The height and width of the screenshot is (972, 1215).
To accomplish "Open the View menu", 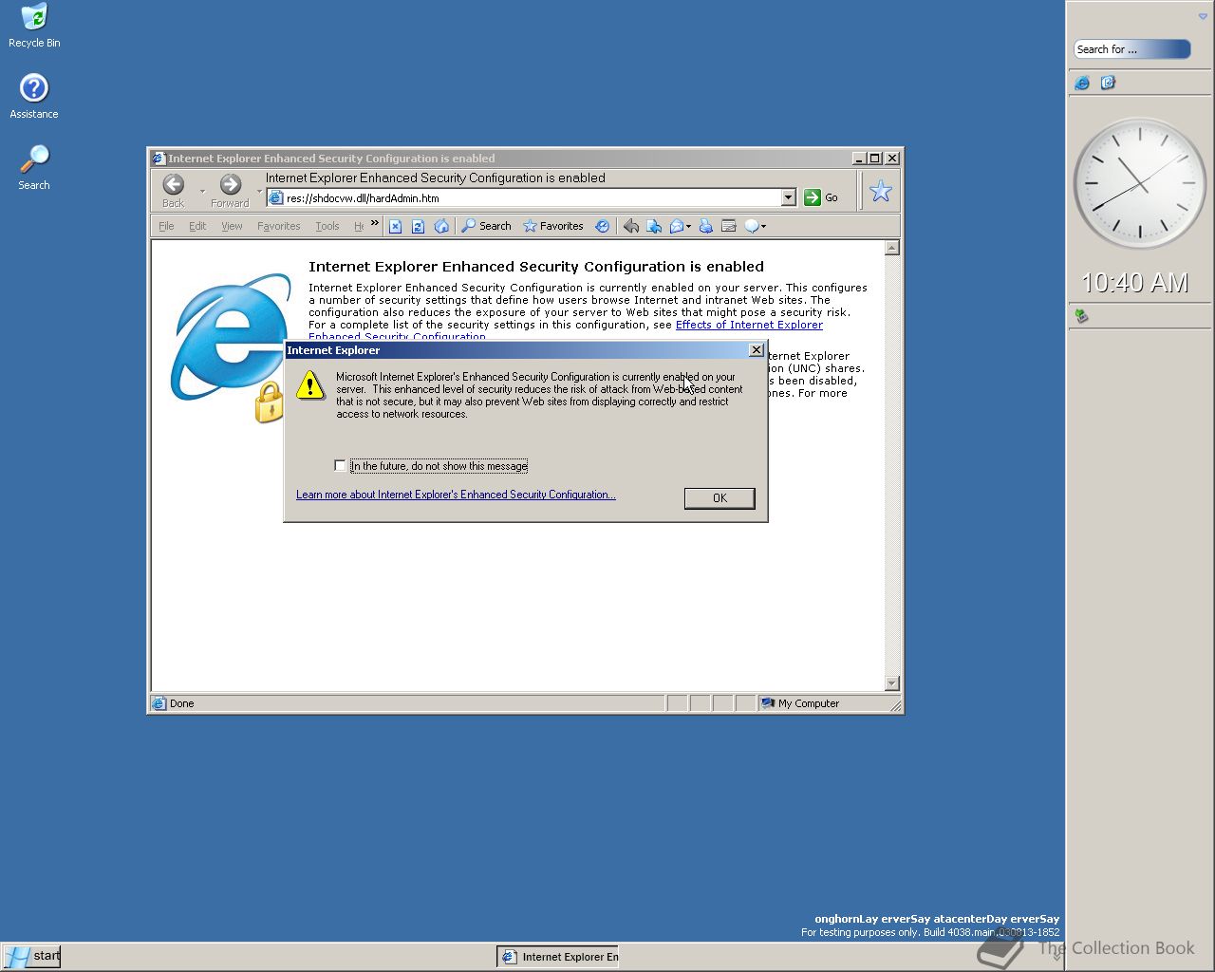I will 232,226.
